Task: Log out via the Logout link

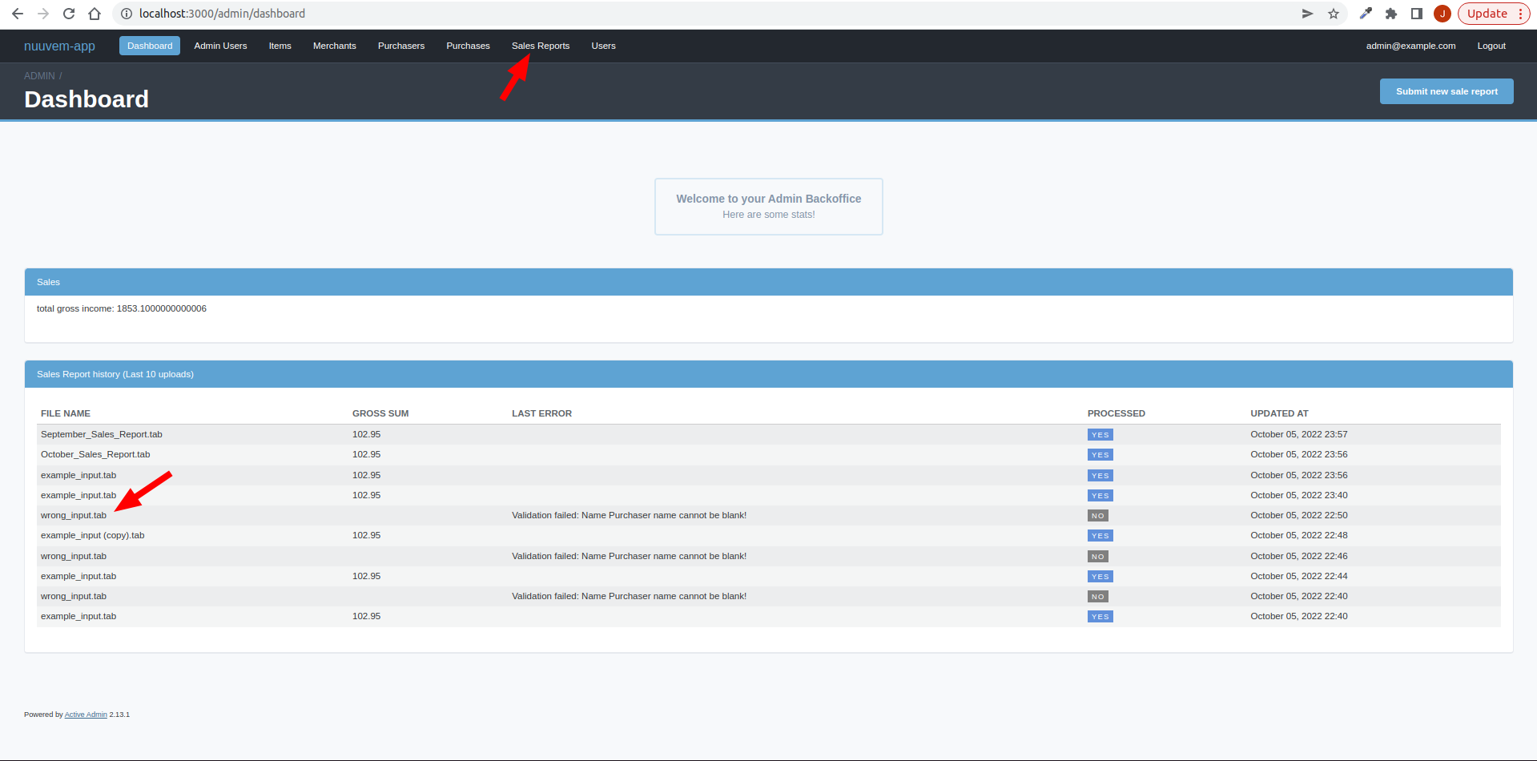Action: [1491, 46]
